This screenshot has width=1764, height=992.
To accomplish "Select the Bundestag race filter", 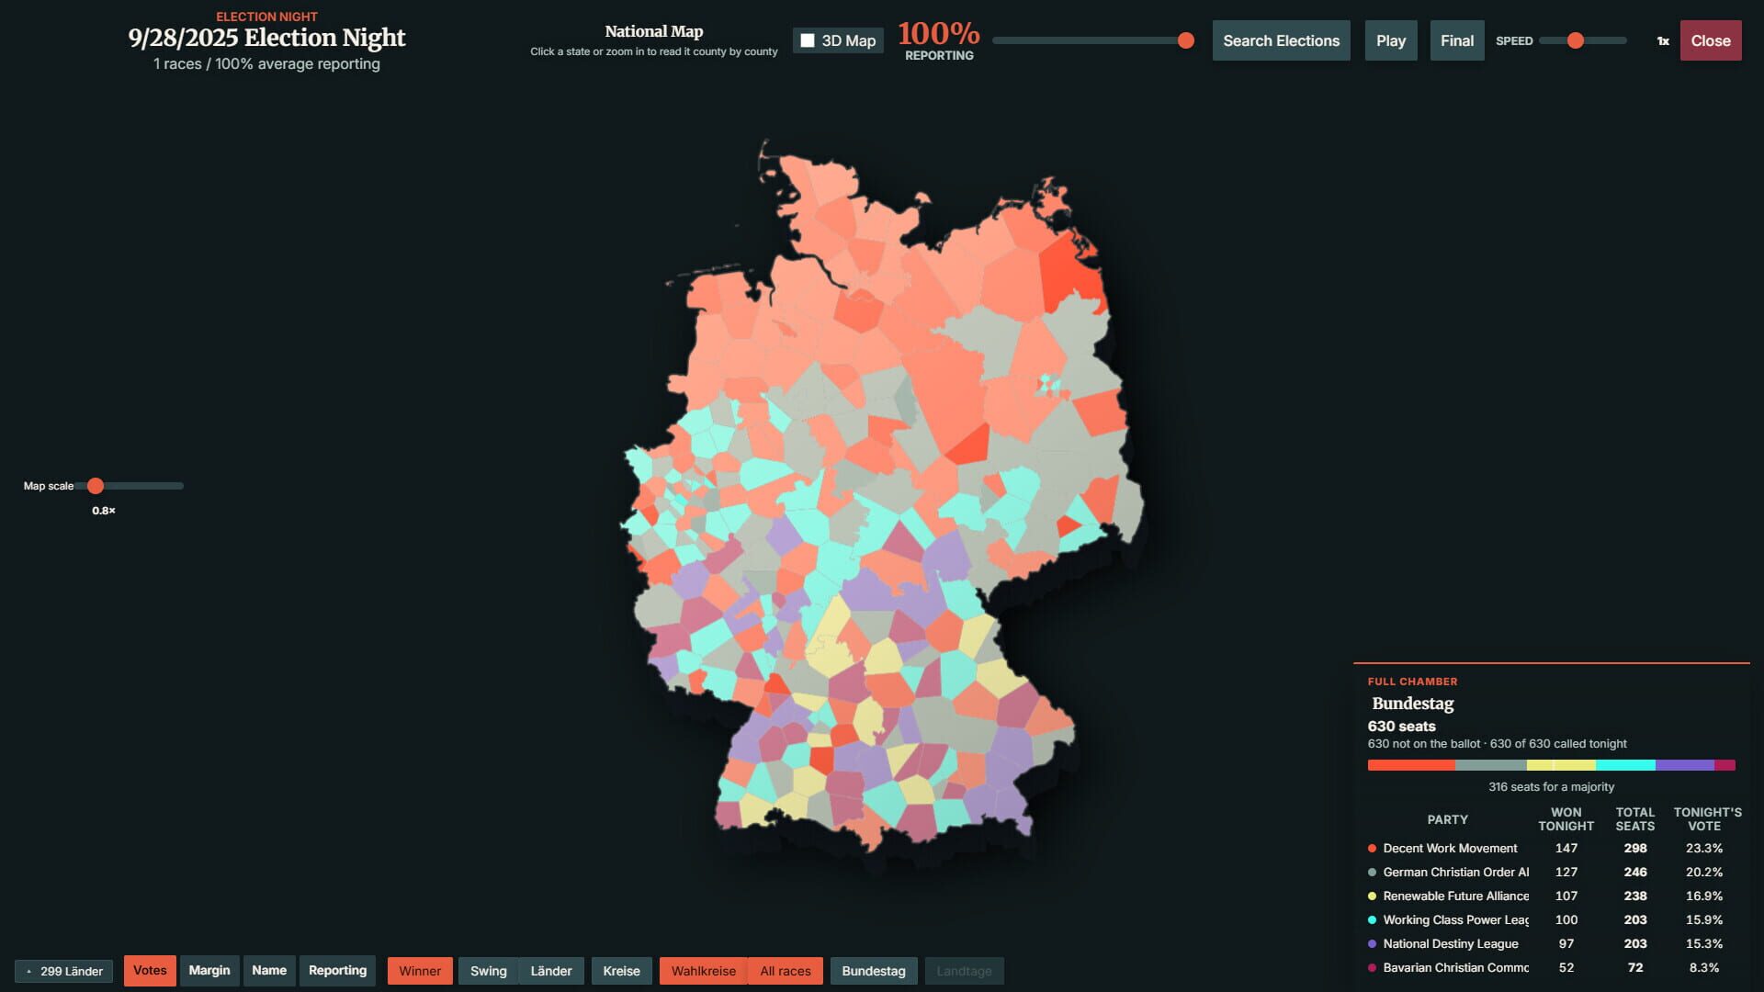I will pyautogui.click(x=874, y=971).
